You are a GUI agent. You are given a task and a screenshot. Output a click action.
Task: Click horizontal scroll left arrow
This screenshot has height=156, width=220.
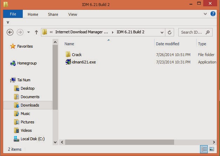62,142
